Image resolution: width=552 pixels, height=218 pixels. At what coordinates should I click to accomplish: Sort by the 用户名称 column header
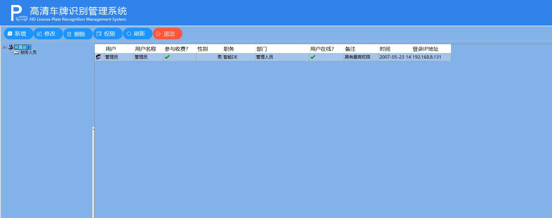(149, 49)
